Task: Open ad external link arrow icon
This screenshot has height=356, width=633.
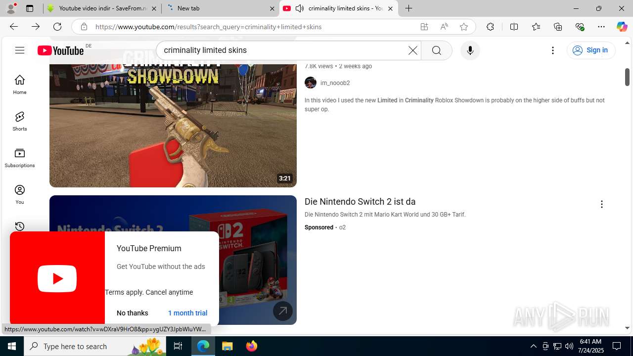Action: [283, 311]
